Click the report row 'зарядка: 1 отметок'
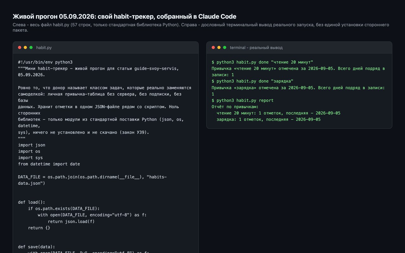Screen dimensions: 405x253 [269, 119]
